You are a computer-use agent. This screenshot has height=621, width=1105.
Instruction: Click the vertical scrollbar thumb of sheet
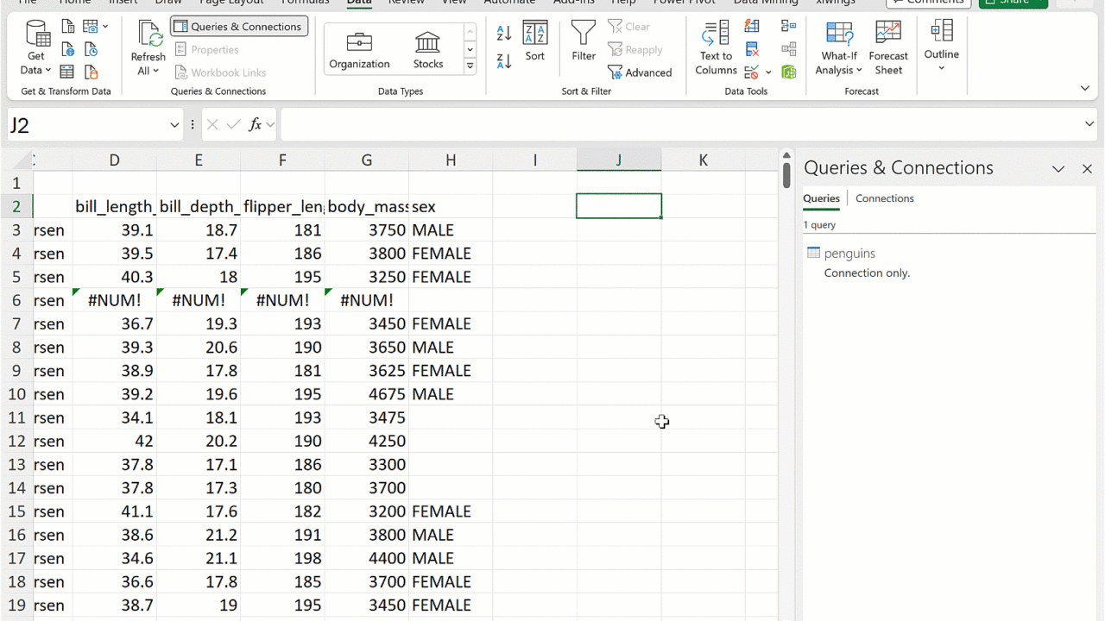pyautogui.click(x=786, y=175)
